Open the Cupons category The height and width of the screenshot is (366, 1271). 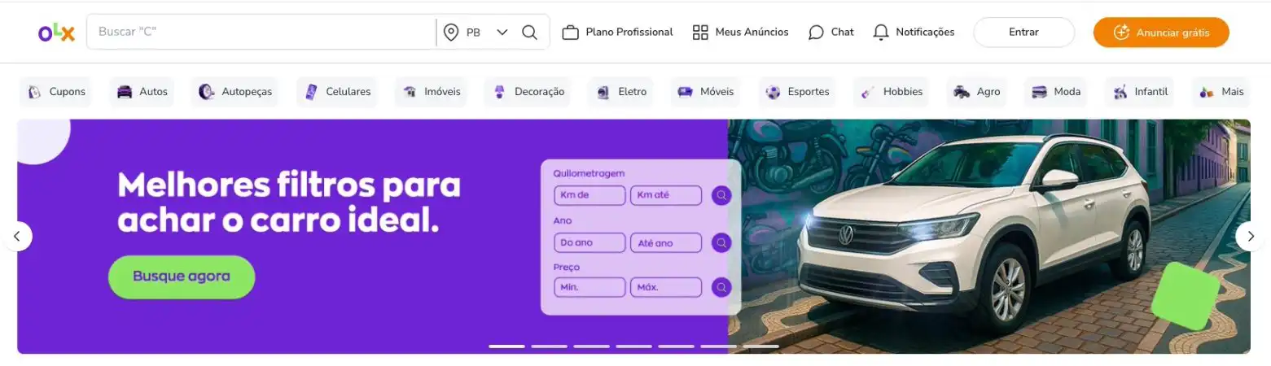56,92
